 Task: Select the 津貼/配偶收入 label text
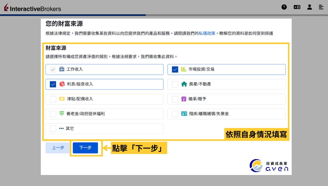(x=80, y=99)
